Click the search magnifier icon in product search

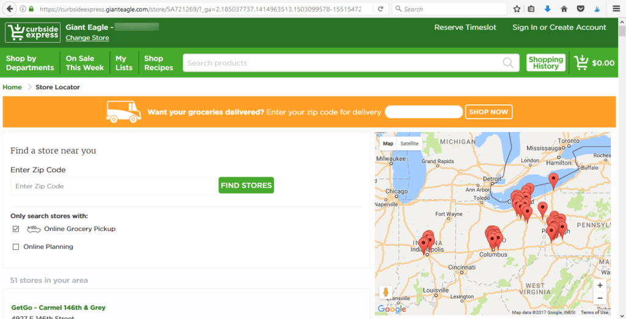pos(508,63)
